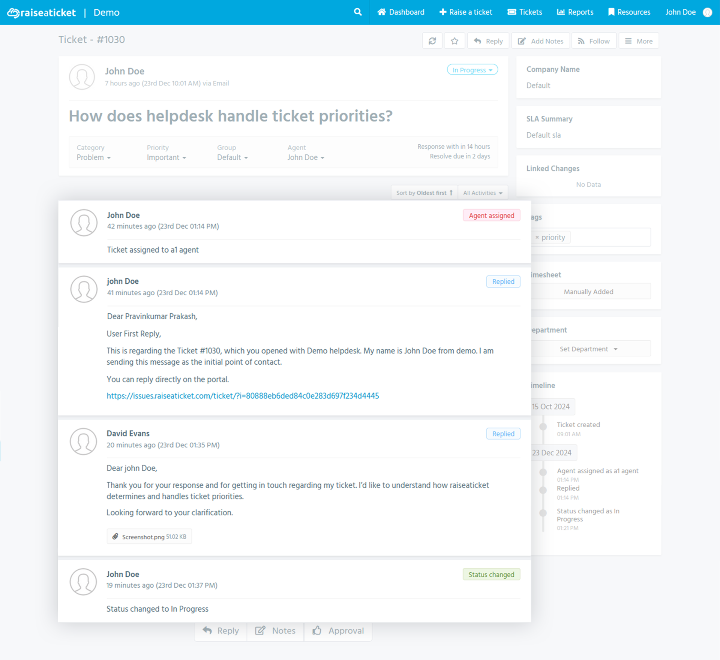The width and height of the screenshot is (720, 660).
Task: Select the Set Department dropdown
Action: 588,349
